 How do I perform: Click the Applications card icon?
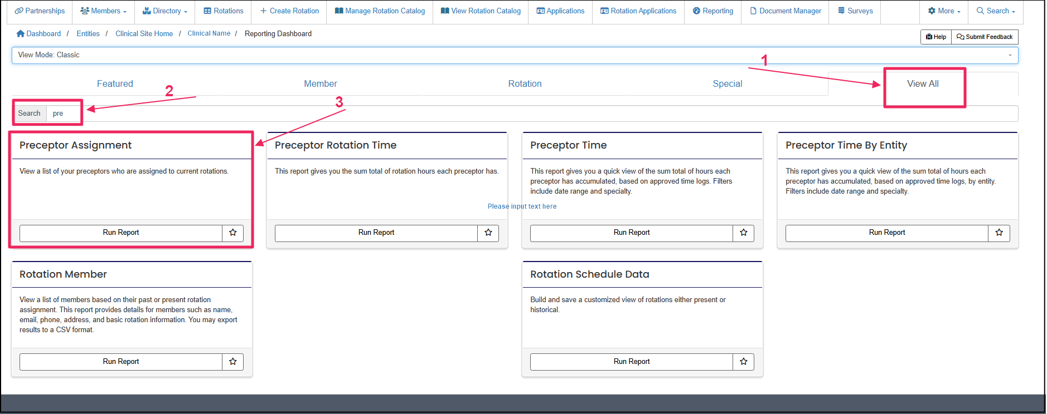(x=540, y=11)
